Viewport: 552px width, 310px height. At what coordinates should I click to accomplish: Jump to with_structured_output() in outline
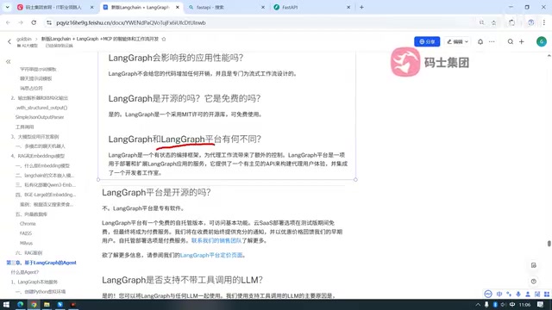click(x=41, y=108)
